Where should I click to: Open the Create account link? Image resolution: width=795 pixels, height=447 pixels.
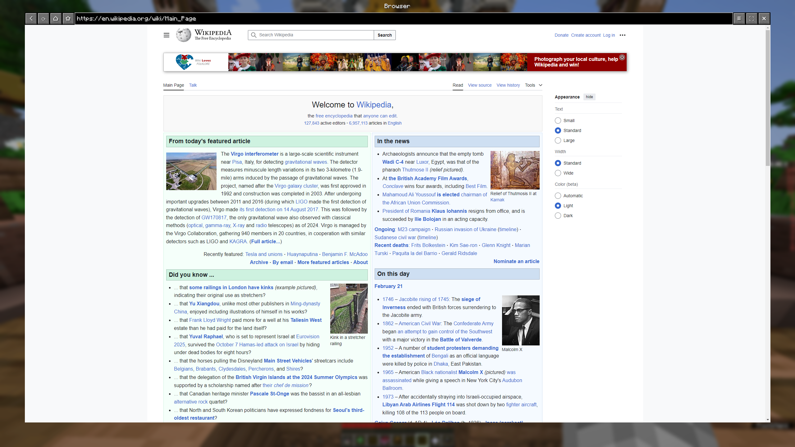pos(586,35)
